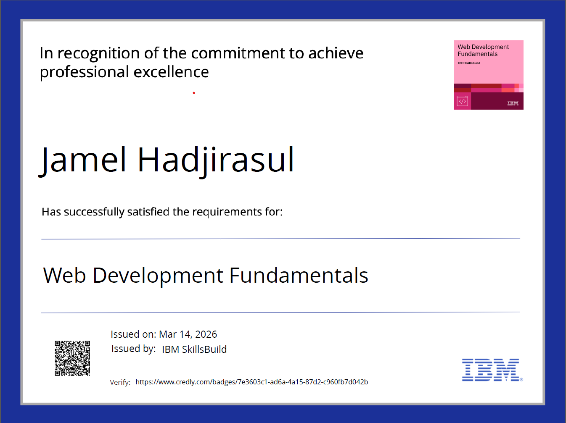The width and height of the screenshot is (566, 423).
Task: Click the code brackets icon on the badge
Action: [462, 101]
